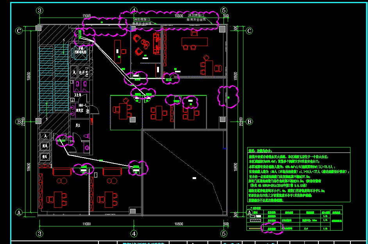Viewport: 368px width, 244px height.
Task: Select the FM甲-2 door tag
Action: pos(87,72)
